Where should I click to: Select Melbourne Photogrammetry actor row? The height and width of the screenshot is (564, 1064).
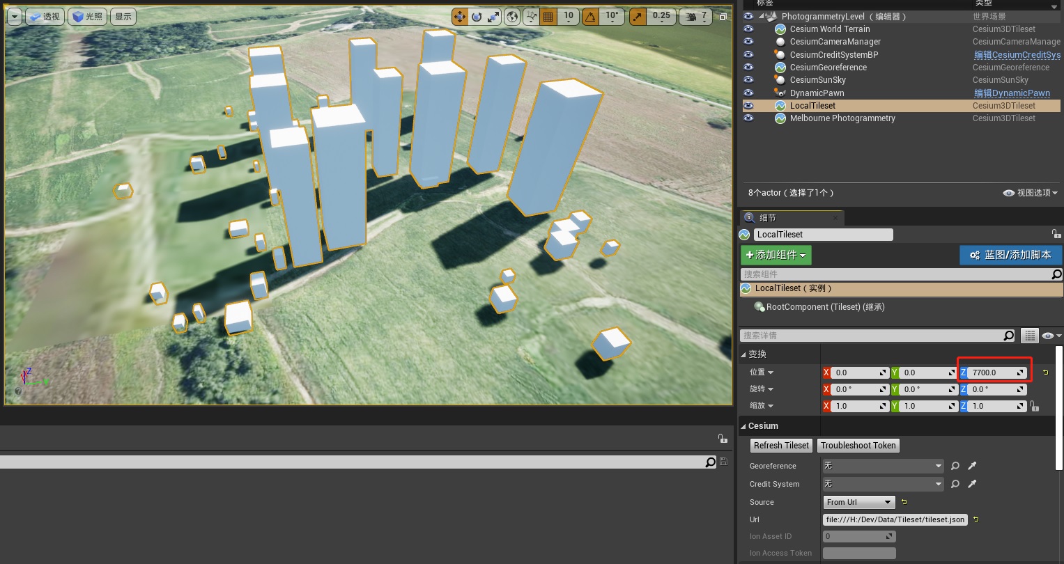(x=902, y=118)
